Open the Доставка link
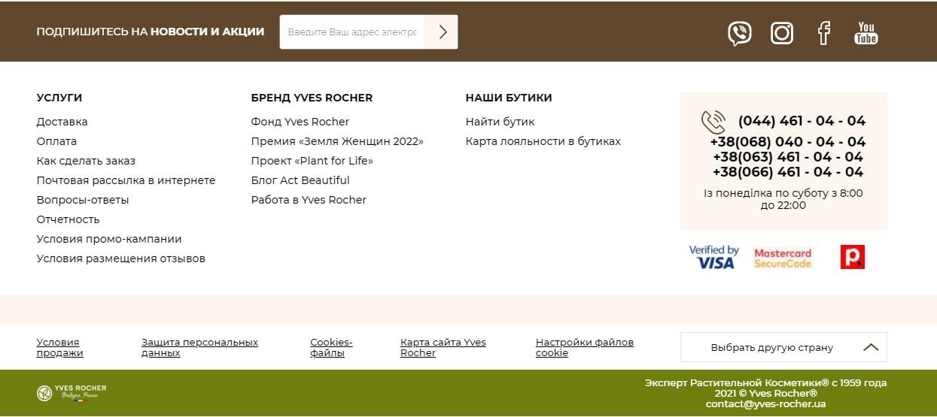Screen dimensions: 937x417 (x=62, y=122)
